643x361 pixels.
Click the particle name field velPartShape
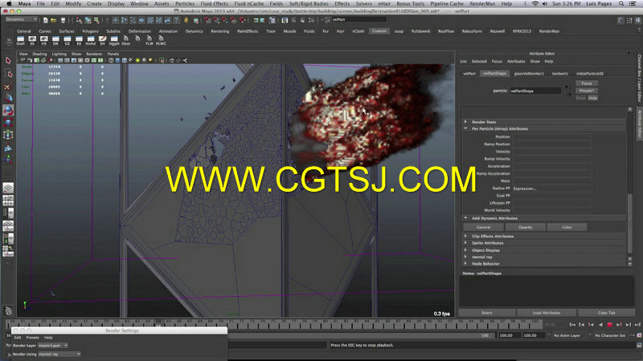[x=535, y=91]
